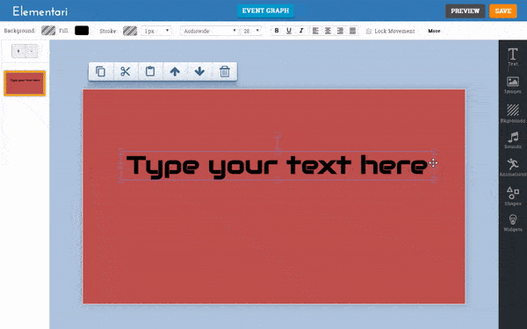This screenshot has width=527, height=329.
Task: Open the Animations panel
Action: point(513,168)
